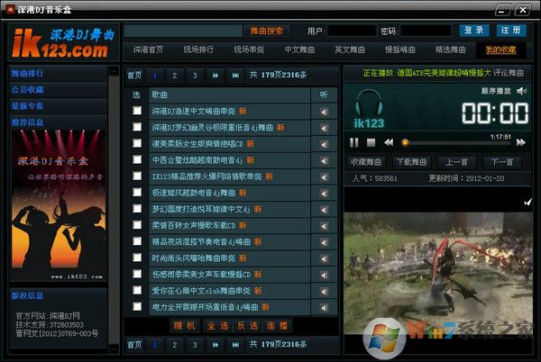Tick IK123精品推荐火爆网络情歌串烧 checkbox
Image resolution: width=541 pixels, height=362 pixels.
(x=137, y=176)
